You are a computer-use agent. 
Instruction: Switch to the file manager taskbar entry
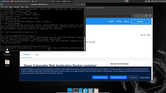point(34,1)
